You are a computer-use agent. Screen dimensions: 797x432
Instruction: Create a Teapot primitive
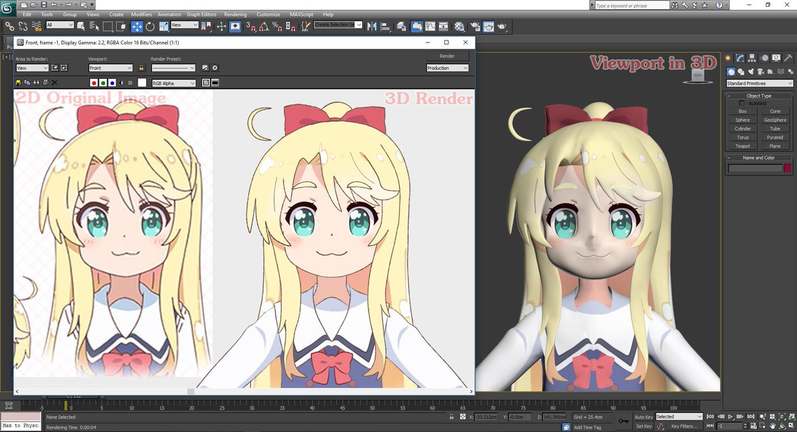pyautogui.click(x=743, y=146)
